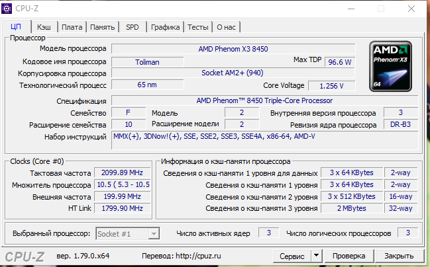Click the 199.99 MHz bus speed value
This screenshot has width=430, height=267.
[123, 196]
